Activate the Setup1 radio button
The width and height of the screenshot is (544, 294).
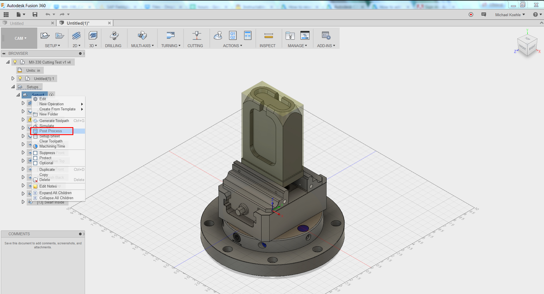point(51,95)
